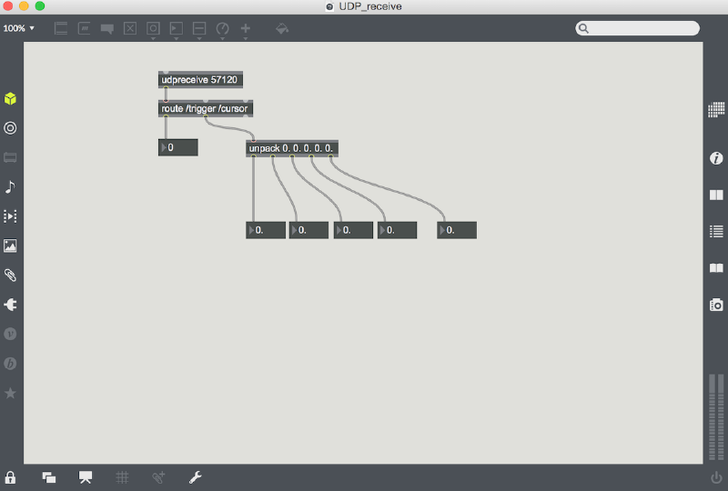The image size is (728, 491).
Task: Open the Inspector from right sidebar
Action: [x=716, y=158]
